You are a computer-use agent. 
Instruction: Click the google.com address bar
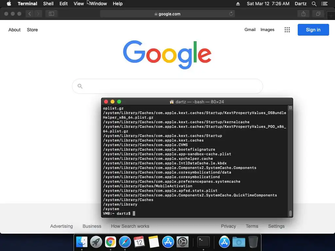167,14
